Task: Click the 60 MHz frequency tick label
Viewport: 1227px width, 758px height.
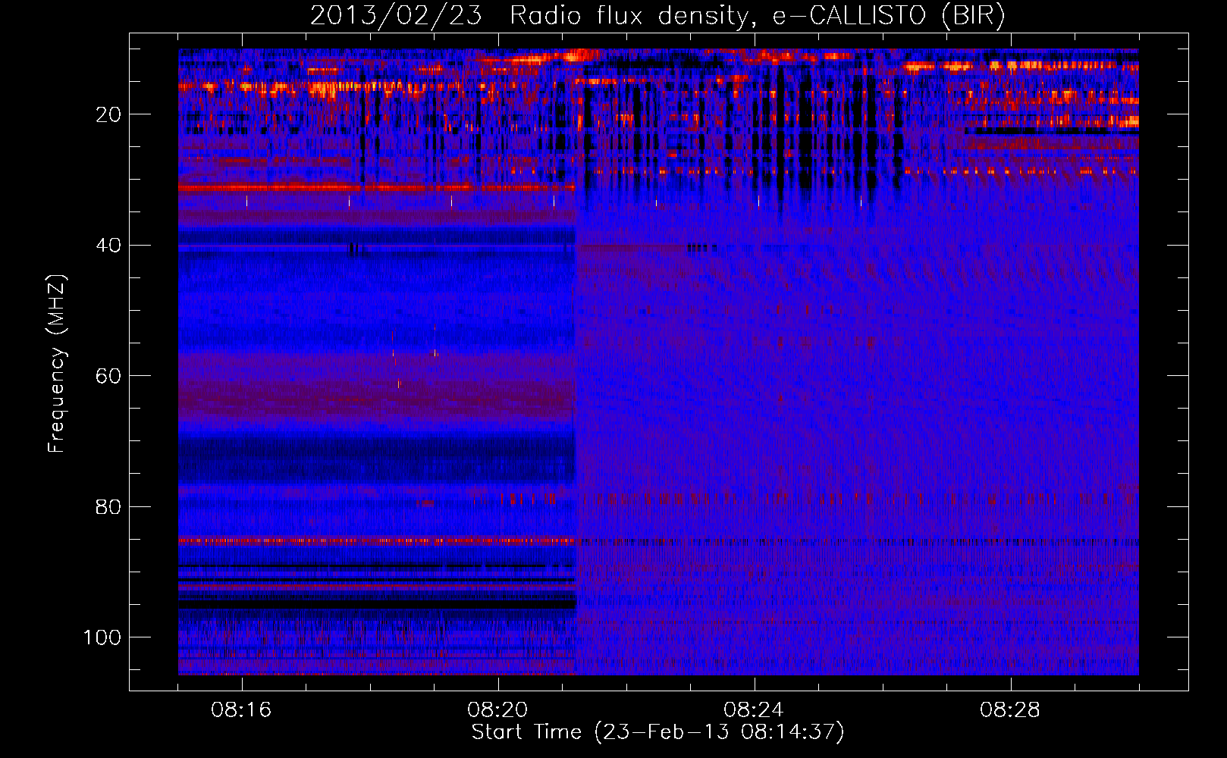Action: pyautogui.click(x=108, y=376)
